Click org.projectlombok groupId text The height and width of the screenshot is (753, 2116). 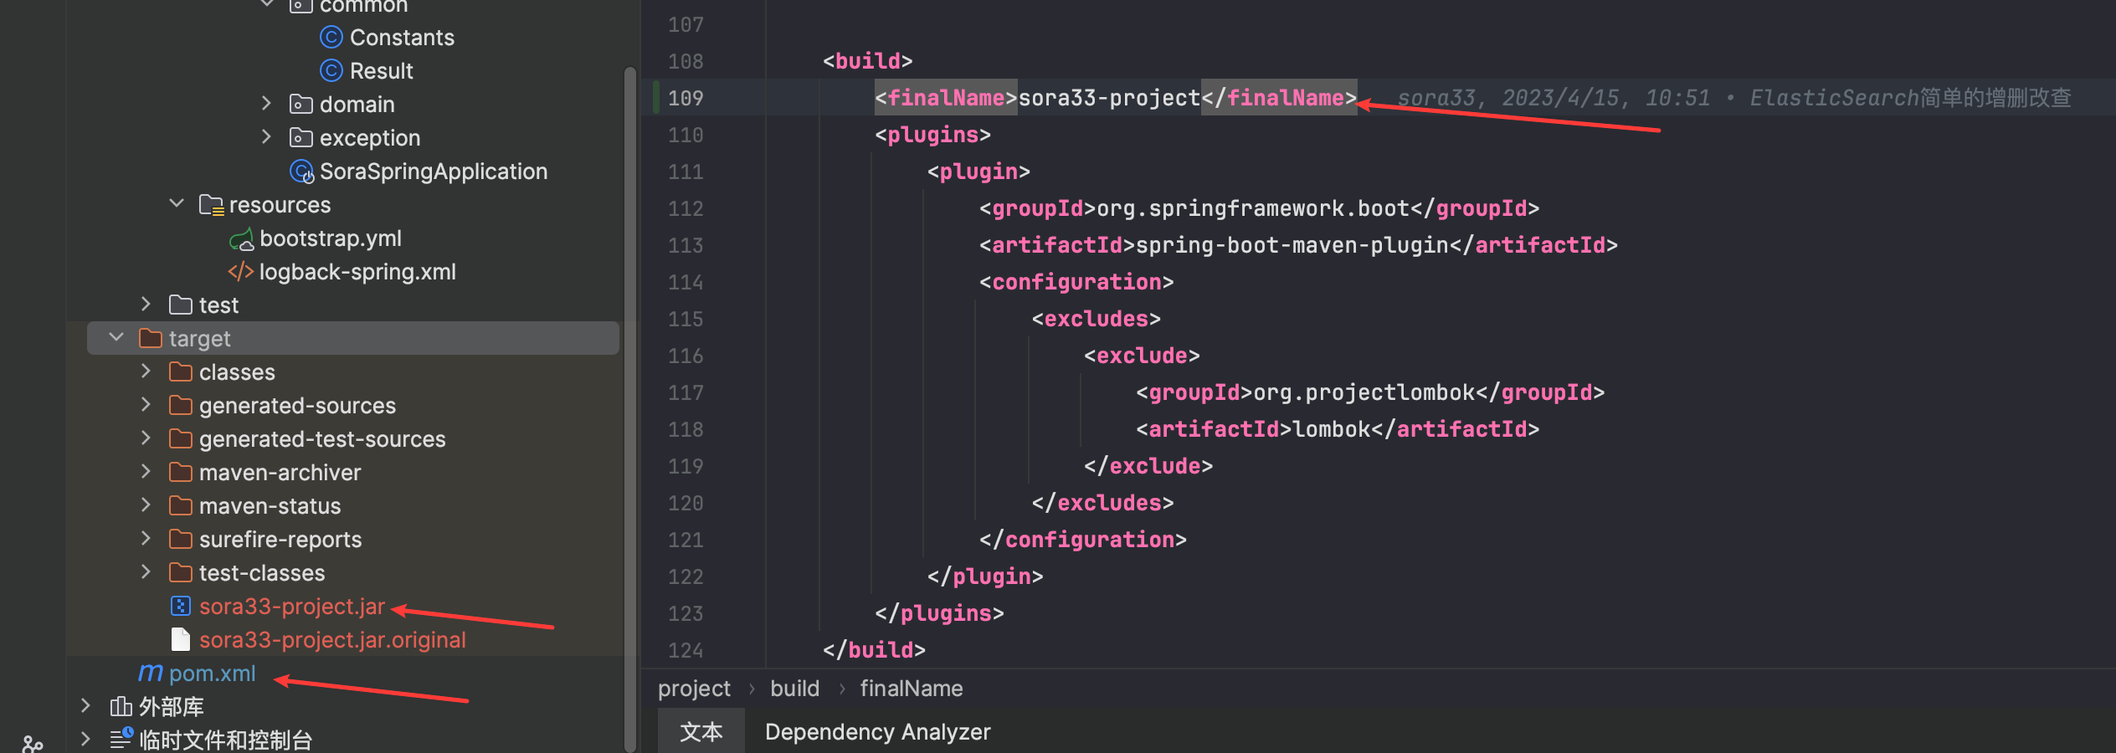[x=1364, y=392]
